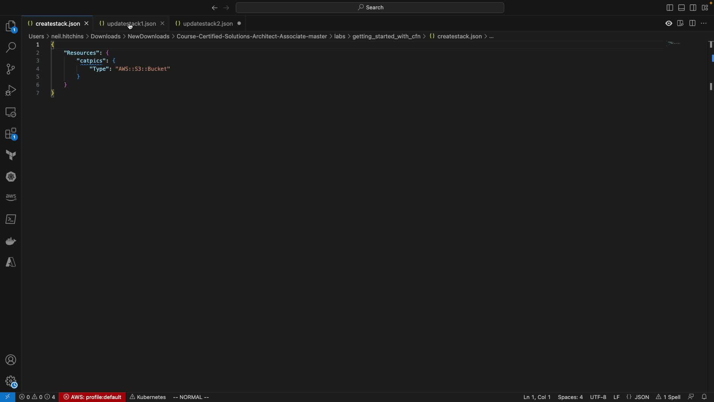This screenshot has width=714, height=402.
Task: Open Source Control view
Action: (11, 69)
